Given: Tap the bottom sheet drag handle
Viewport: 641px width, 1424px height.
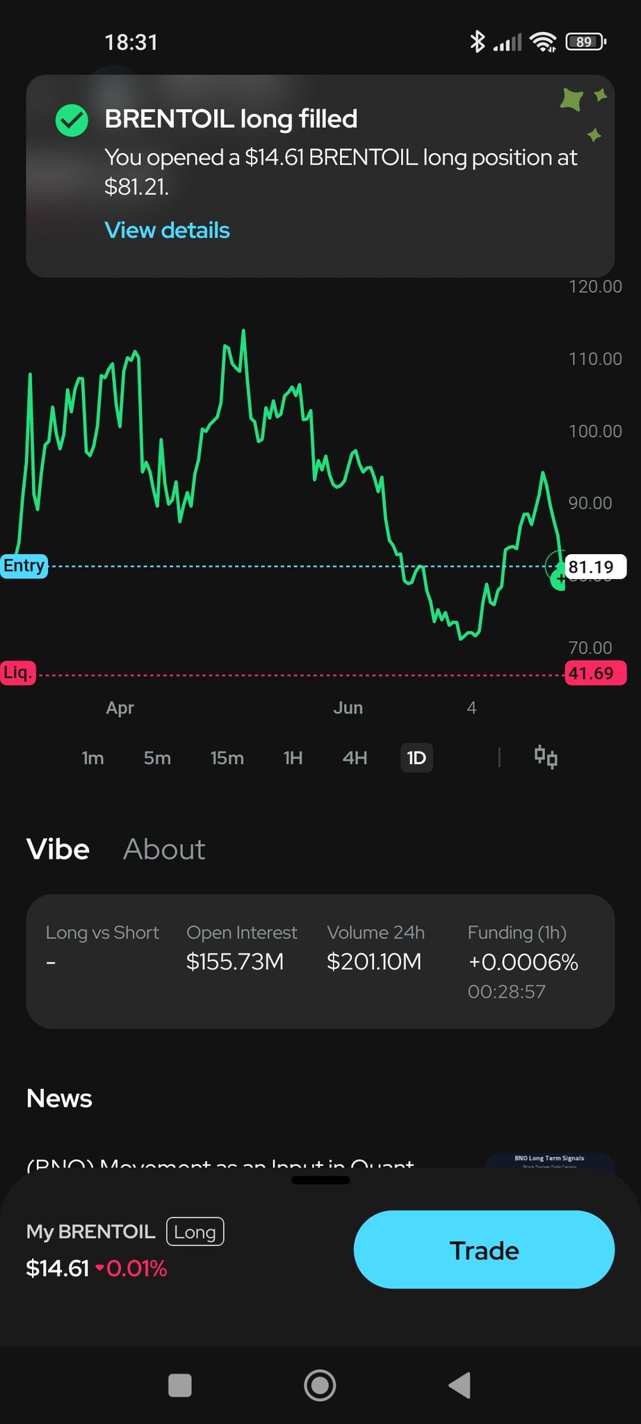Looking at the screenshot, I should click(x=320, y=1180).
